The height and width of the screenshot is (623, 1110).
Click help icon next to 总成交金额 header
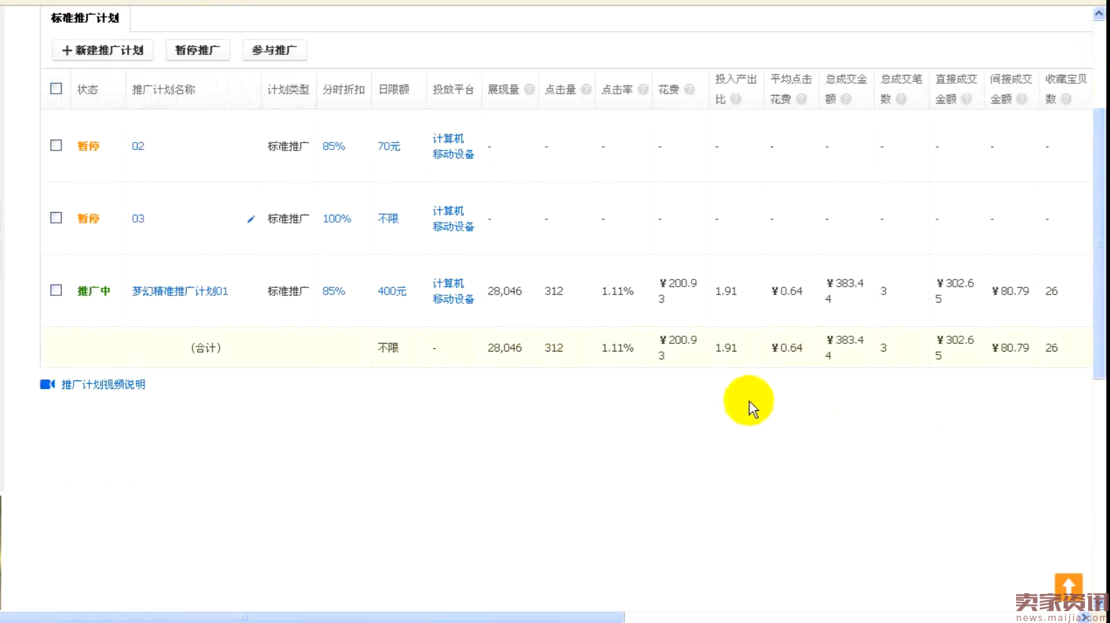coord(845,99)
